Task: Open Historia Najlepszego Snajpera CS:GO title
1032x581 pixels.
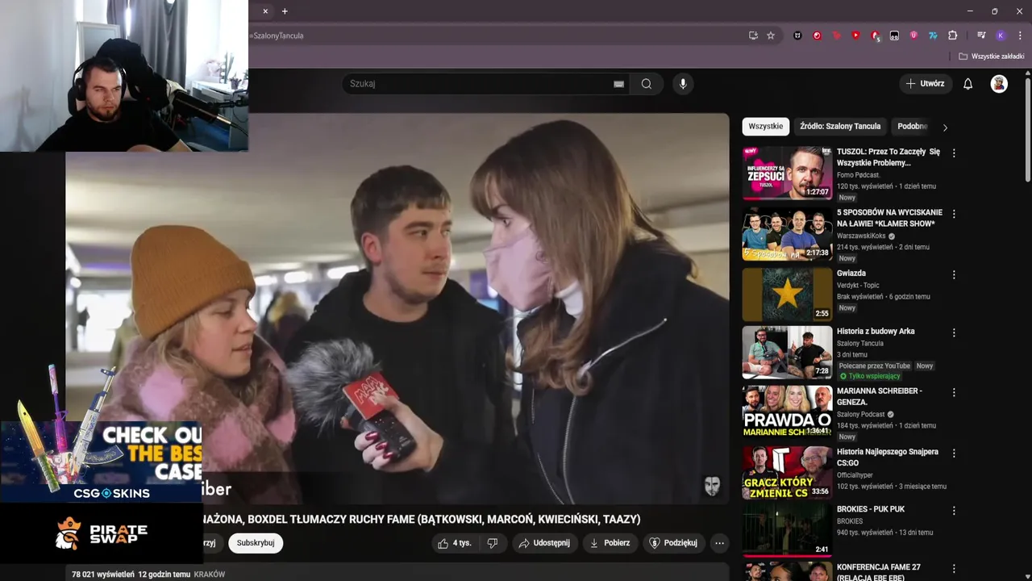Action: pos(888,458)
